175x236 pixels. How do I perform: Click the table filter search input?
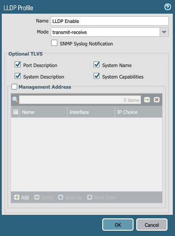click(x=80, y=100)
